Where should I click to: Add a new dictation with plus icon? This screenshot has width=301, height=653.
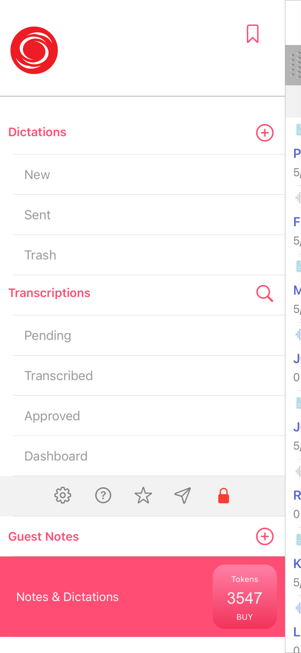pos(264,133)
